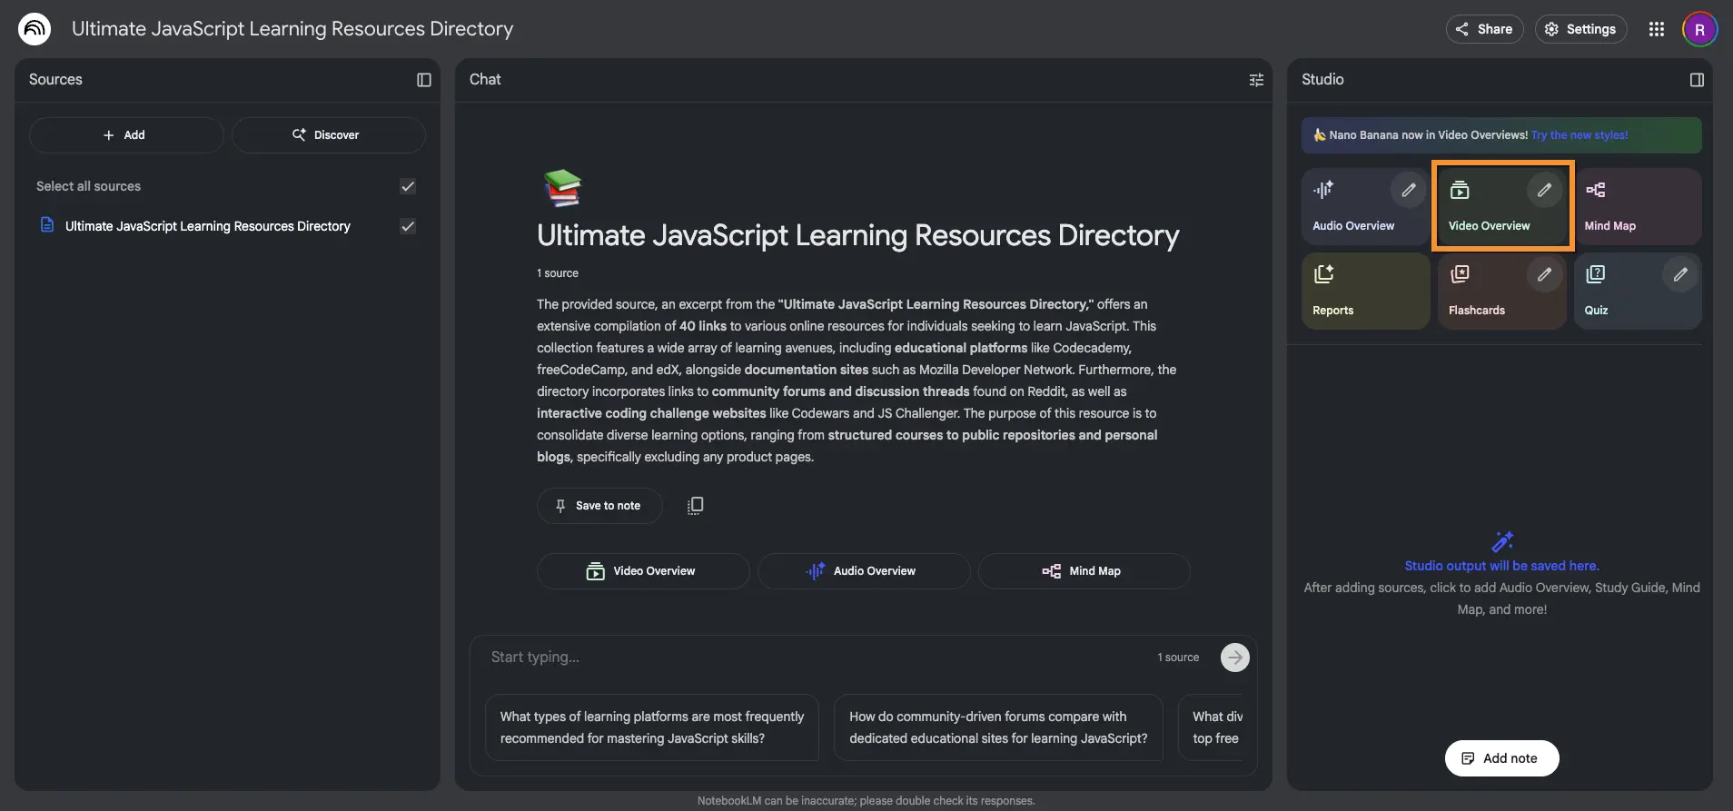The image size is (1733, 811).
Task: Click the copy summary icon
Action: (x=695, y=506)
